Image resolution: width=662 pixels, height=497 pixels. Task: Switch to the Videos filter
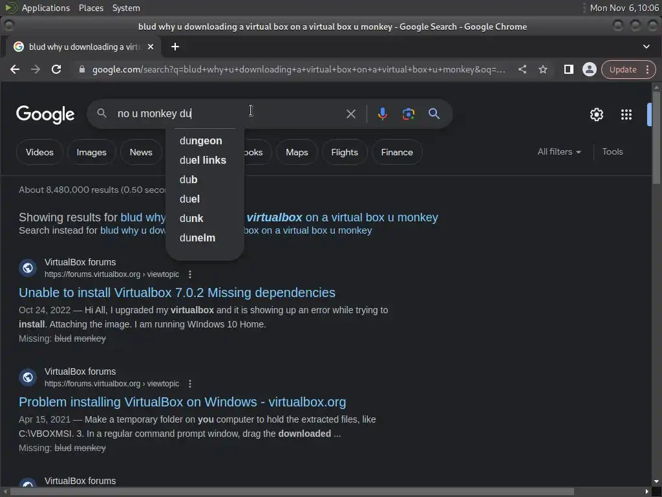39,152
